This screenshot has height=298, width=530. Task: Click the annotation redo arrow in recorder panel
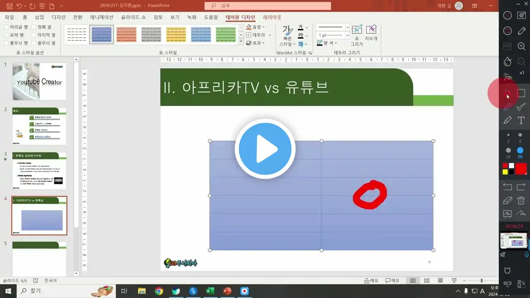click(x=521, y=187)
